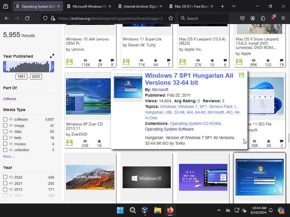The image size is (290, 217).
Task: Open the Firefox application menu
Action: [283, 18]
